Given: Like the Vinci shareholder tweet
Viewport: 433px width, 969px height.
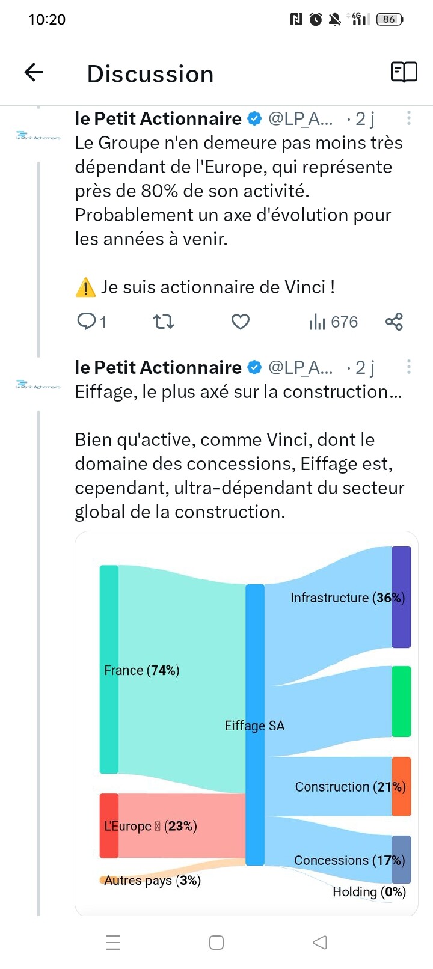Looking at the screenshot, I should coord(241,322).
